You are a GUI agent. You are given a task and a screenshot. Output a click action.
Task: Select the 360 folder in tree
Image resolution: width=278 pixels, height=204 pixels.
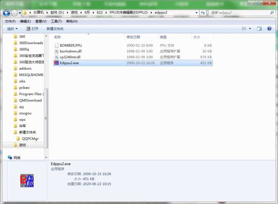[22, 36]
